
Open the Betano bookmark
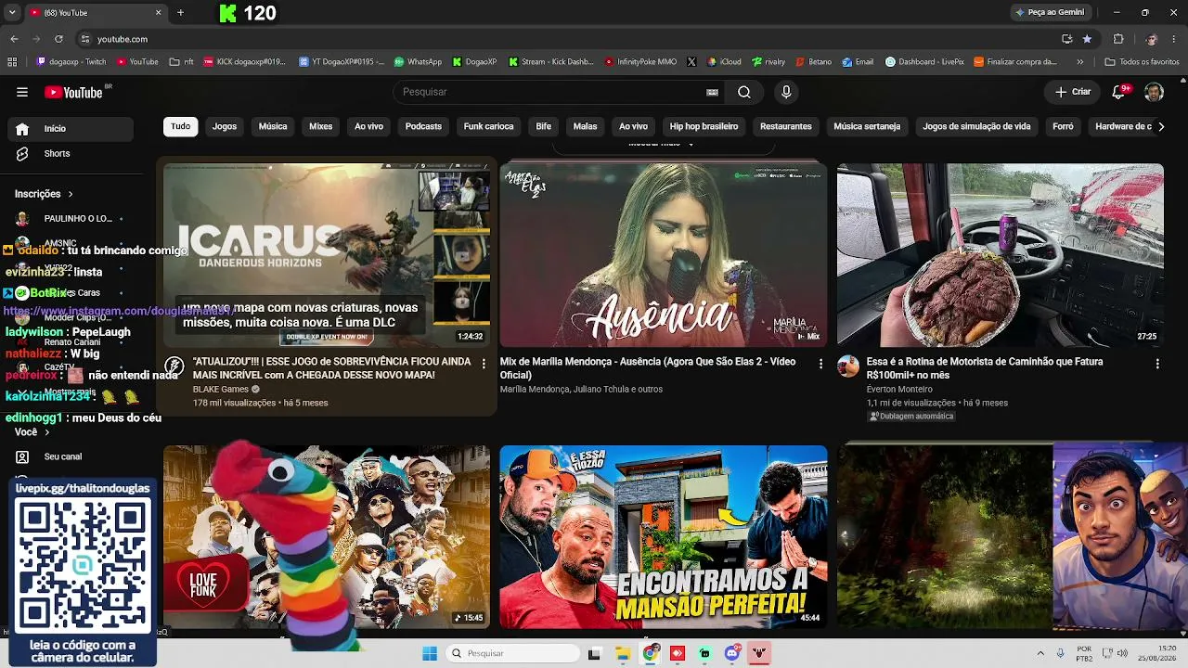tap(813, 62)
